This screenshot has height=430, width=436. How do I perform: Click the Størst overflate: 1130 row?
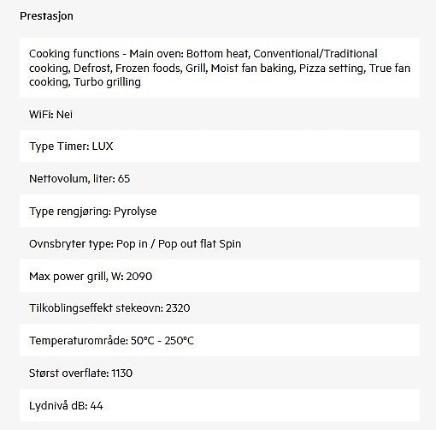coord(220,373)
